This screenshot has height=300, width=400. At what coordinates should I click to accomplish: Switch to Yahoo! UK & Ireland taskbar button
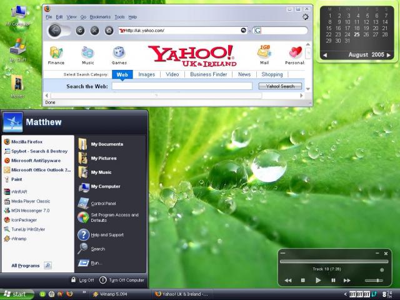[x=182, y=294]
